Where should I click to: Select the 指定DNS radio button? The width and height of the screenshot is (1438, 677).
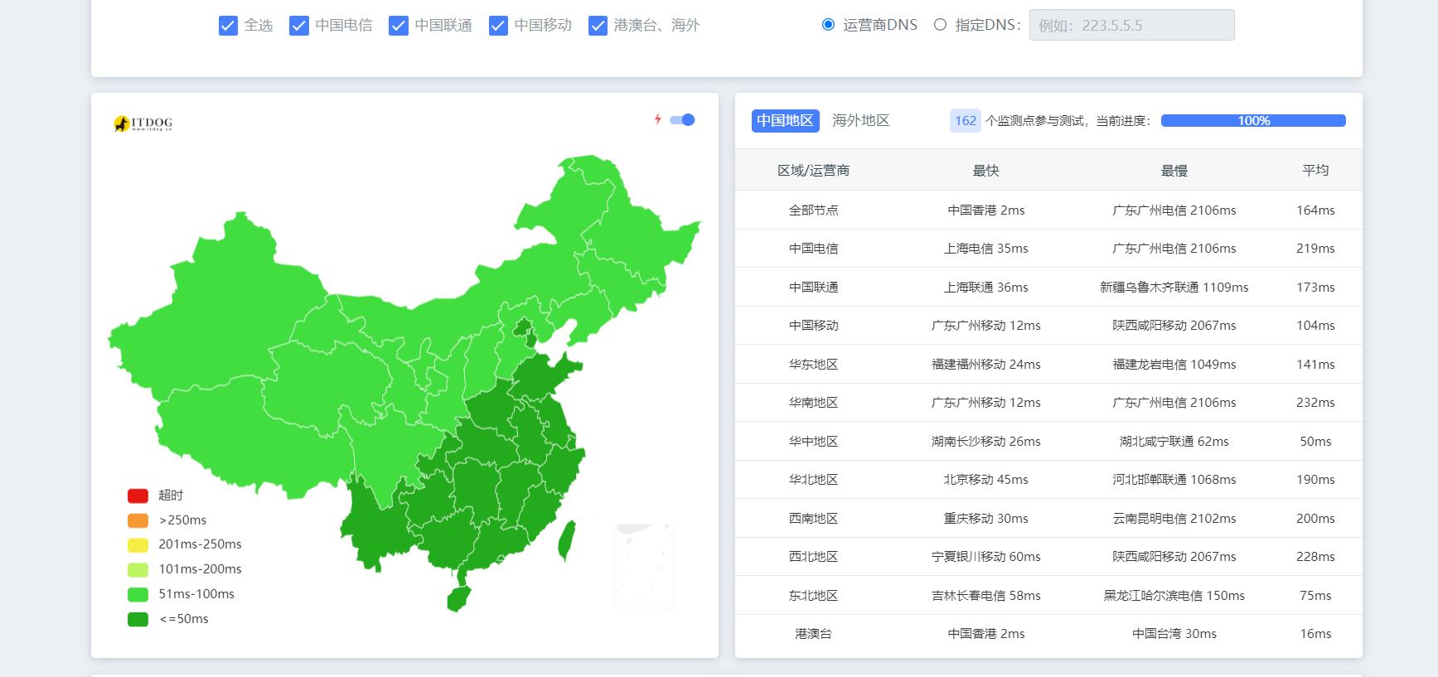click(940, 25)
